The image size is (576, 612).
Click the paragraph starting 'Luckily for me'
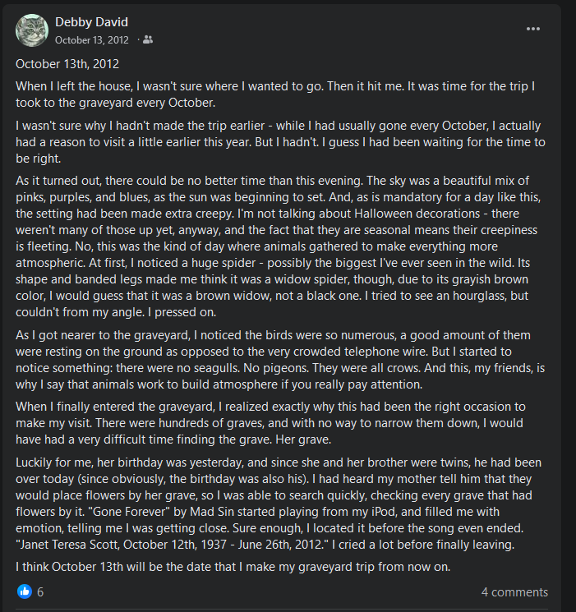pos(279,503)
